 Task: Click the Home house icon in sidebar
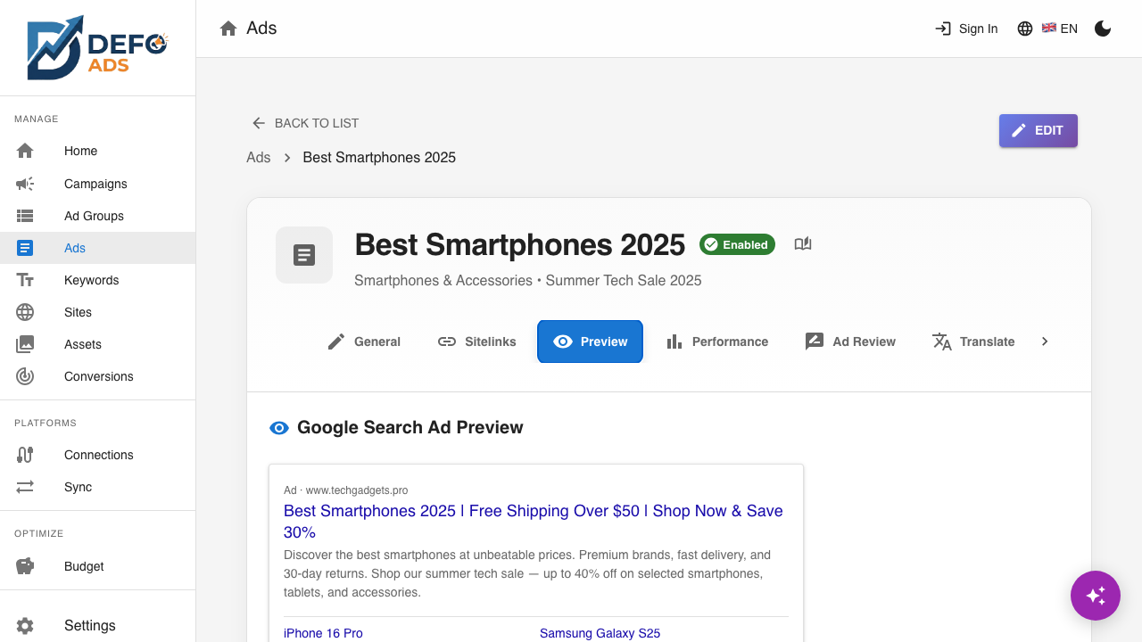click(x=25, y=151)
